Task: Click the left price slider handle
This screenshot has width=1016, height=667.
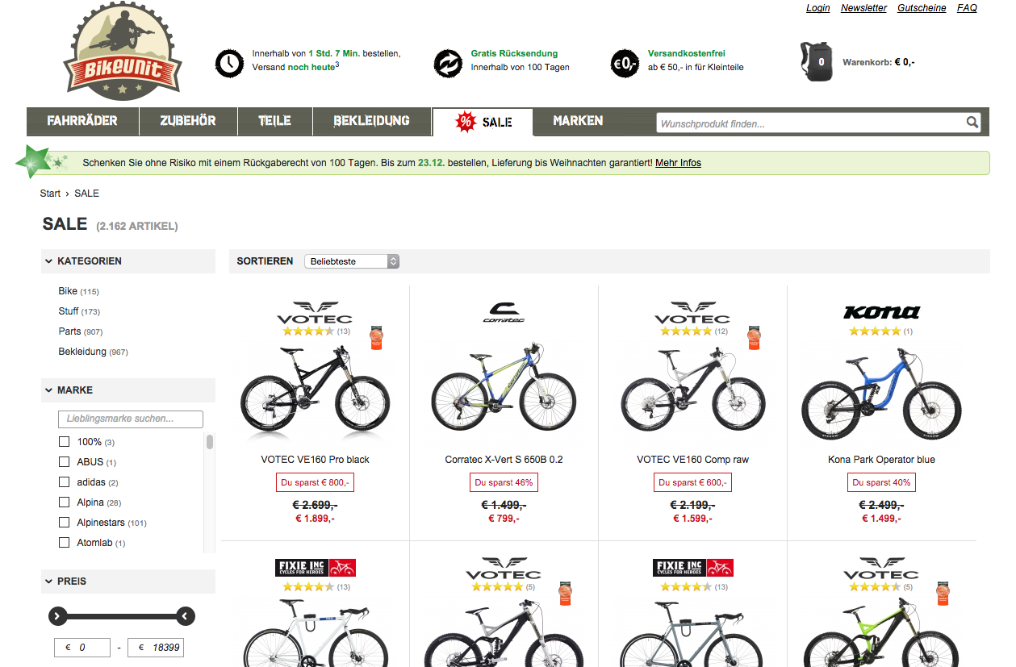Action: pyautogui.click(x=57, y=616)
